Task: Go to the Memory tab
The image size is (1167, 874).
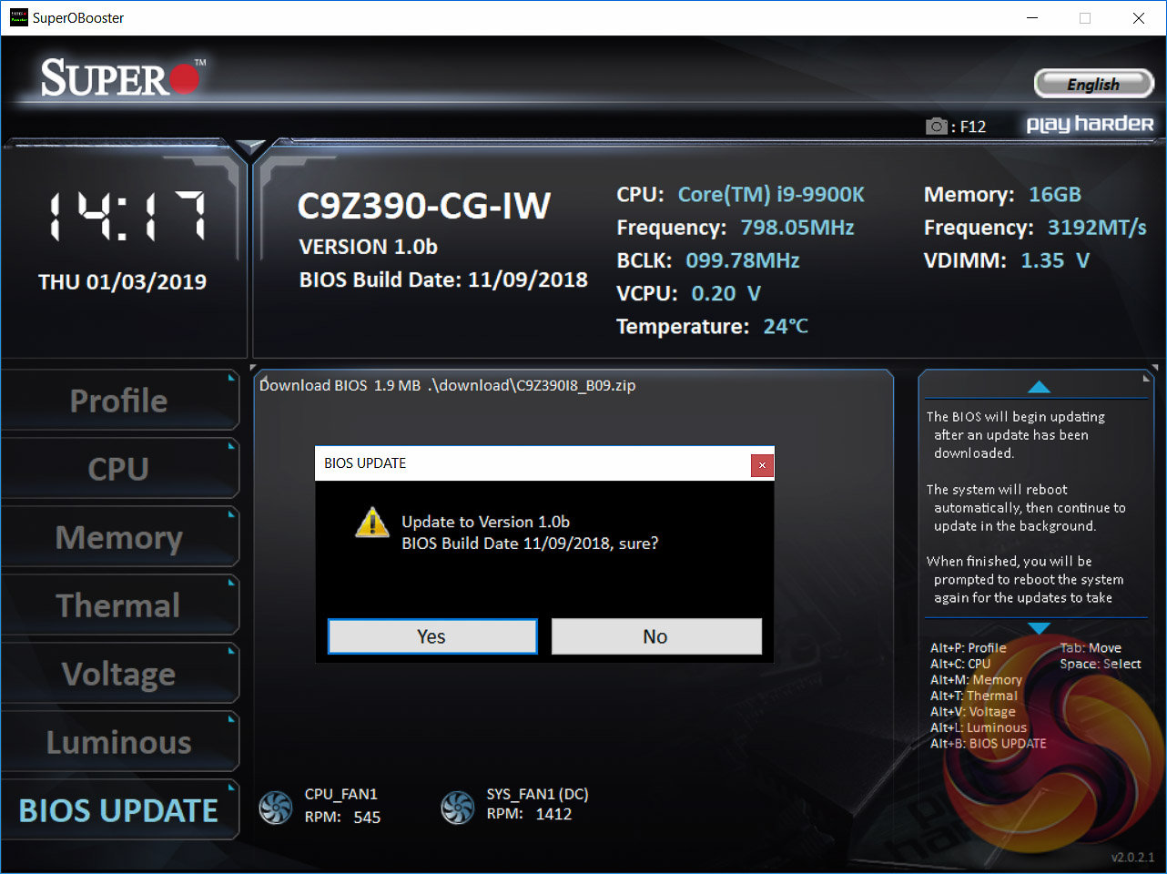Action: coord(119,537)
